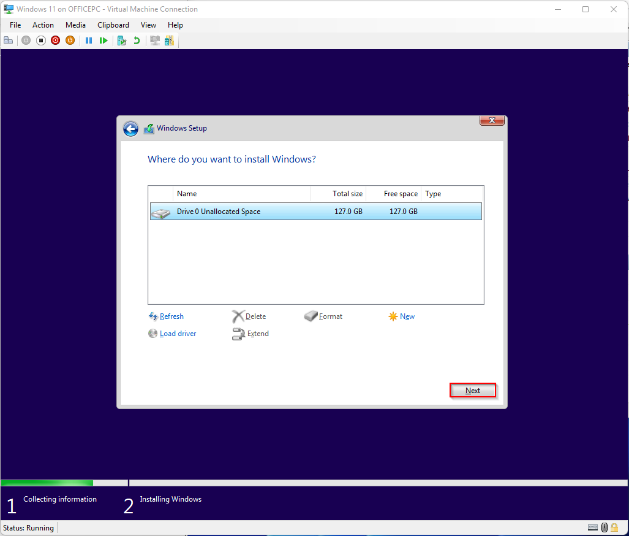
Task: Click the Next button
Action: 472,390
